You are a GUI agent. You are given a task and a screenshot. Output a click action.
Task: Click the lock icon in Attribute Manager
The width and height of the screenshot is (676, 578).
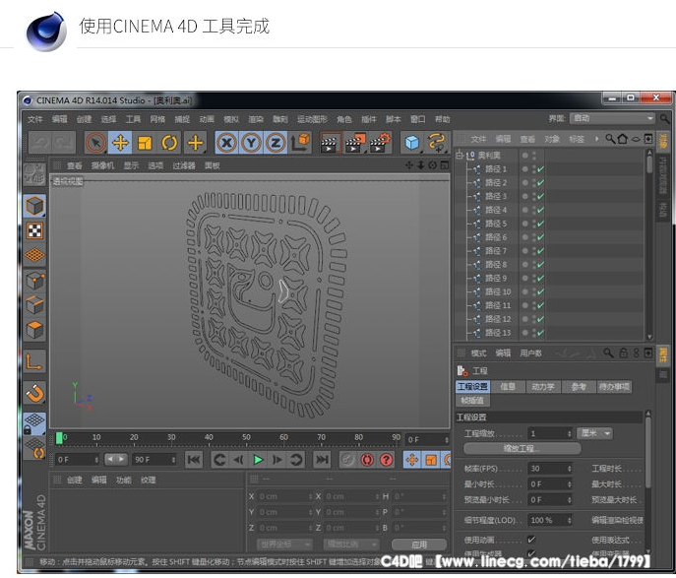pyautogui.click(x=624, y=353)
